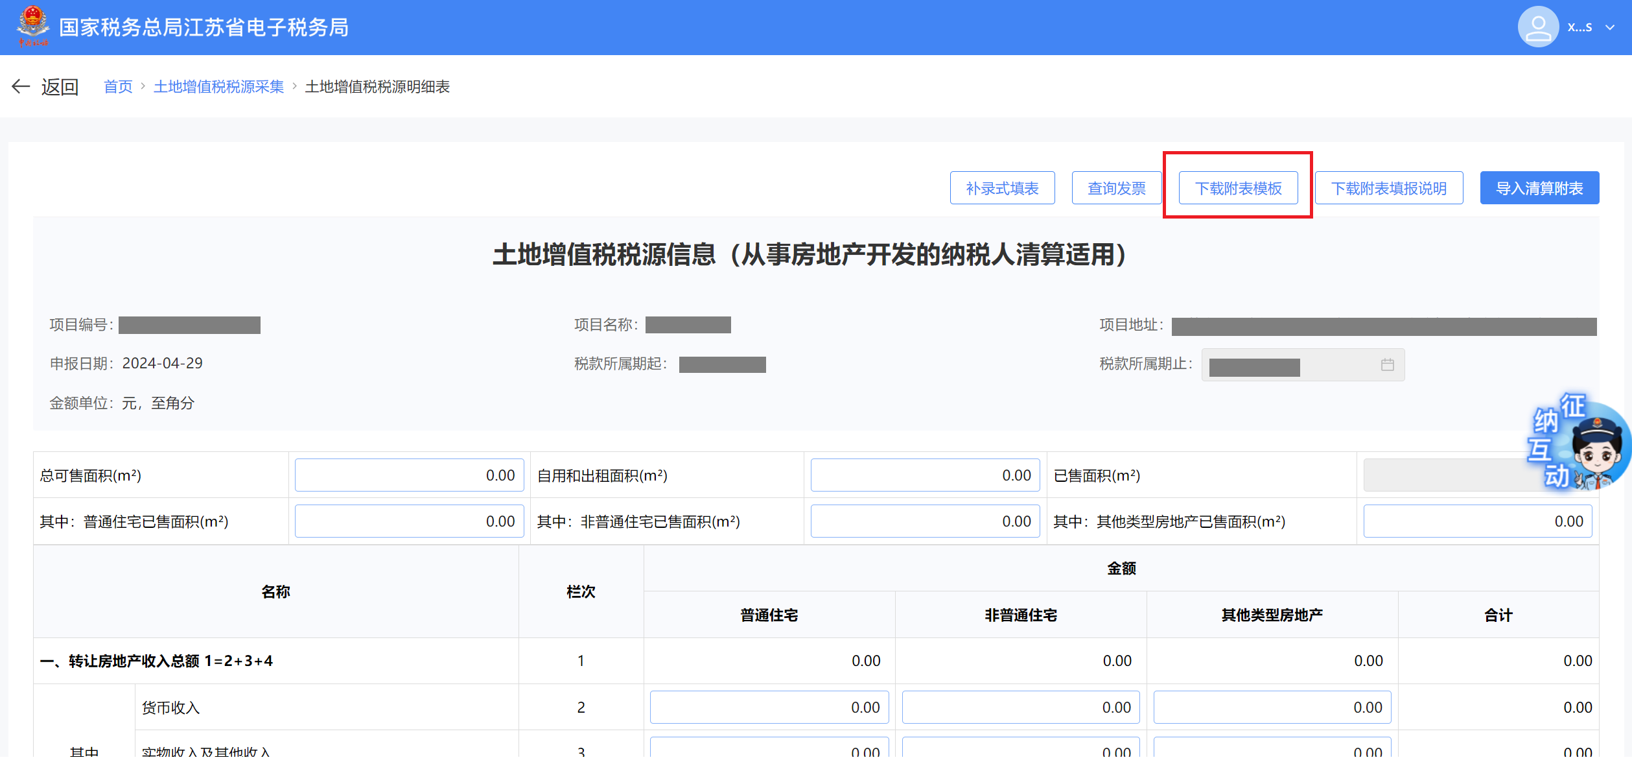
Task: Go to 首页 breadcrumb link
Action: (x=118, y=87)
